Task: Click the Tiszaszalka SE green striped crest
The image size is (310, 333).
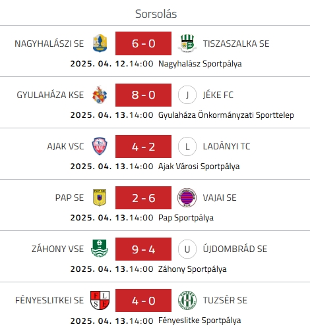Action: (187, 43)
